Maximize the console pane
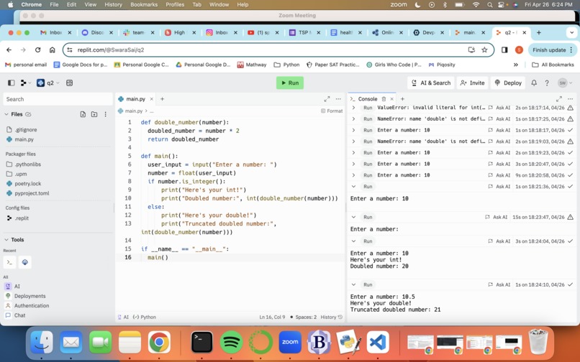 click(x=559, y=99)
